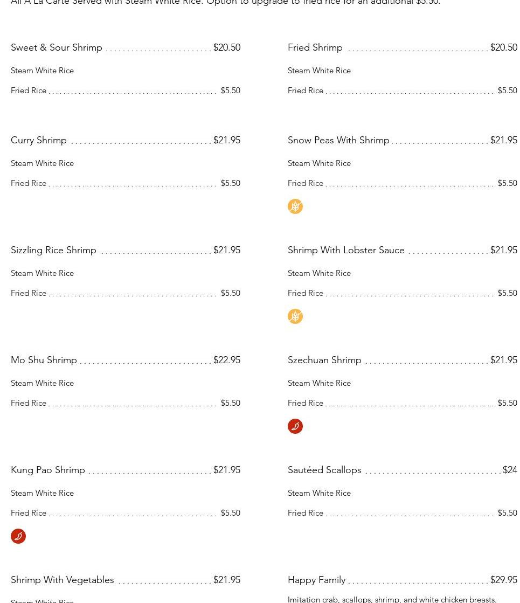Select the Sweet & Sour Shrimp item
520x603 pixels.
[x=57, y=47]
